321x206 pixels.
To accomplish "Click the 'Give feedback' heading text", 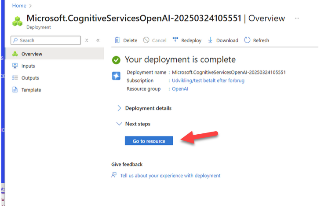I will coord(127,164).
